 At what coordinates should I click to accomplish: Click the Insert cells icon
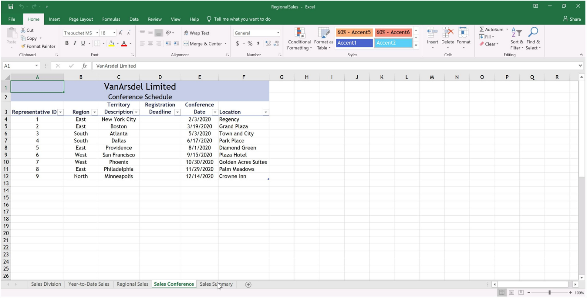click(432, 33)
